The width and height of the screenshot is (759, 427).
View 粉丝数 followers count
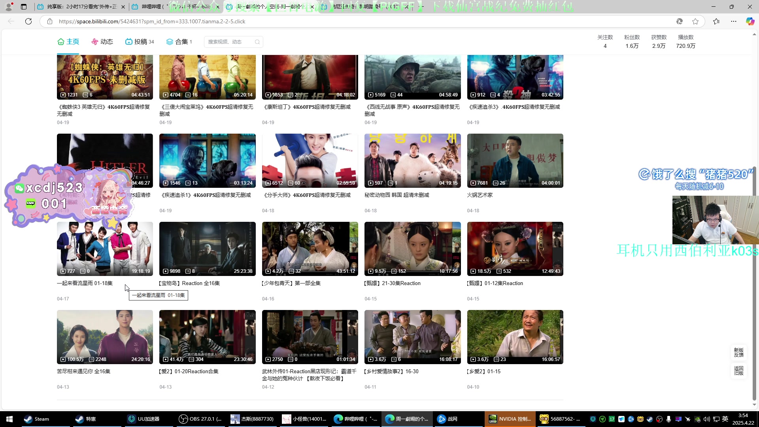(x=632, y=42)
